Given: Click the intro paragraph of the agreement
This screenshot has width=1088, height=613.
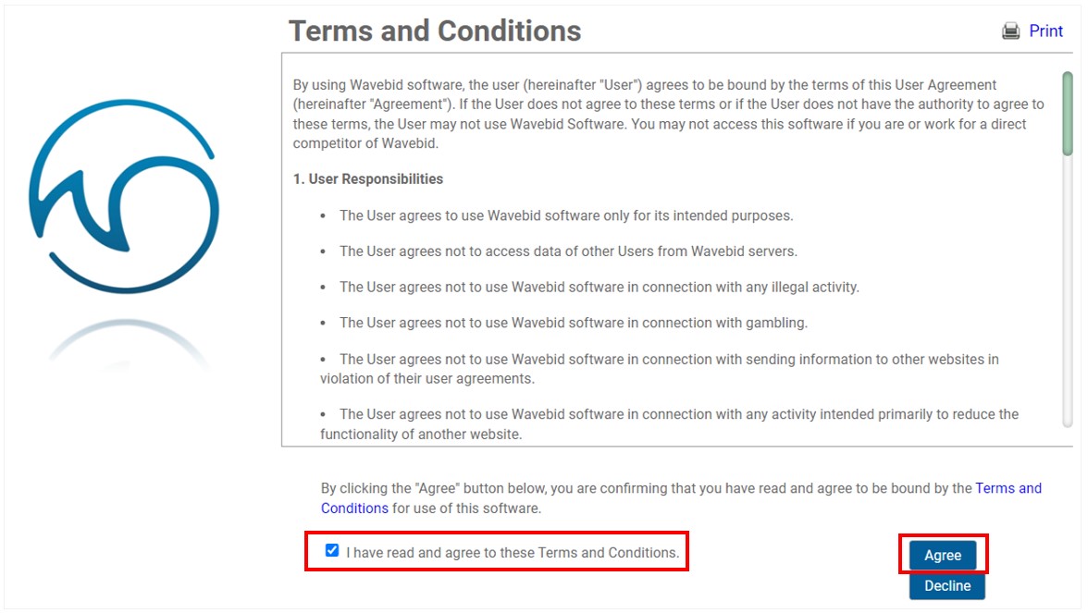Looking at the screenshot, I should (668, 114).
